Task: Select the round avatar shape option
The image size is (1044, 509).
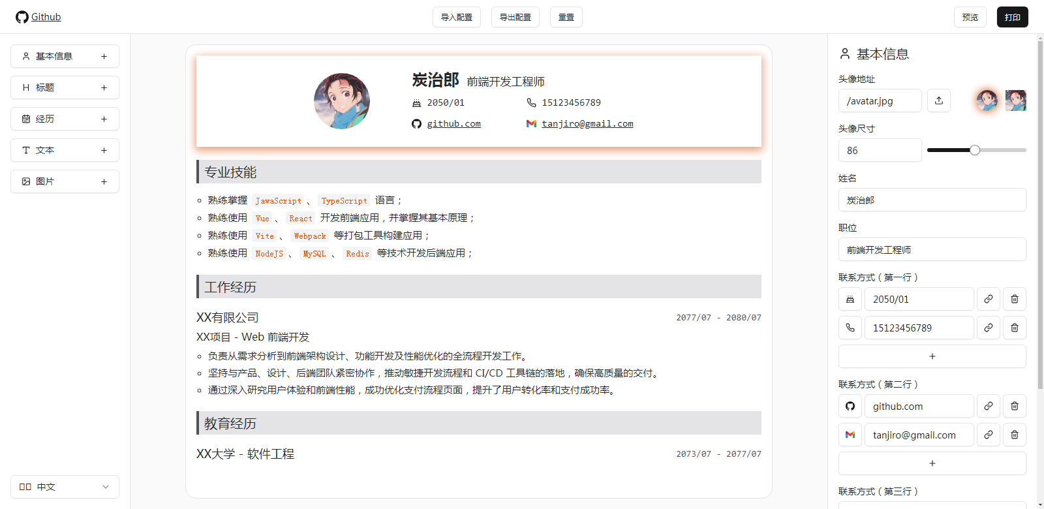Action: tap(987, 100)
